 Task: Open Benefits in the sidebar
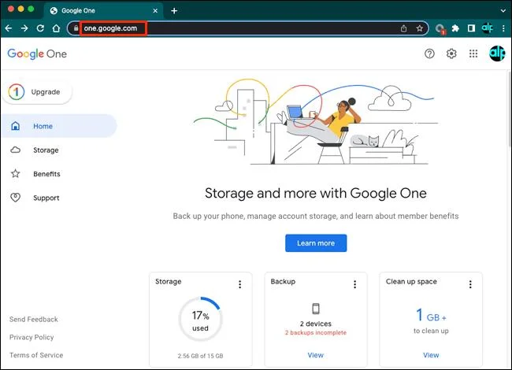[x=46, y=174]
